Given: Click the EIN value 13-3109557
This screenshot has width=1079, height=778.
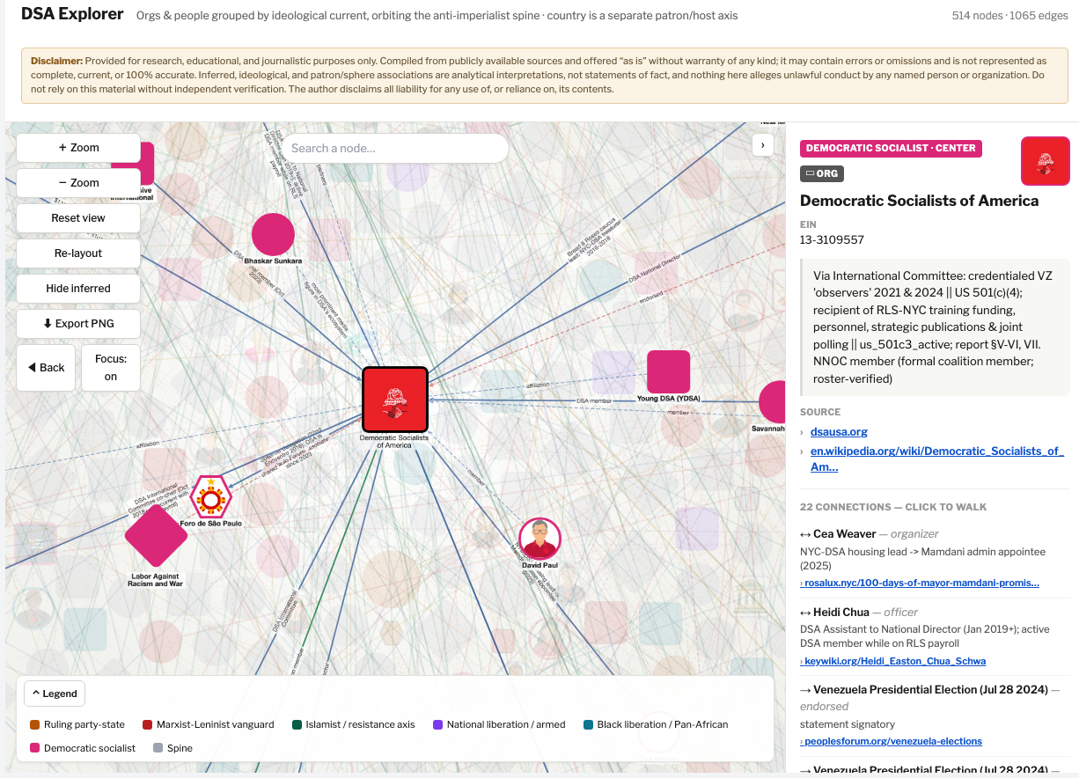Looking at the screenshot, I should click(832, 239).
